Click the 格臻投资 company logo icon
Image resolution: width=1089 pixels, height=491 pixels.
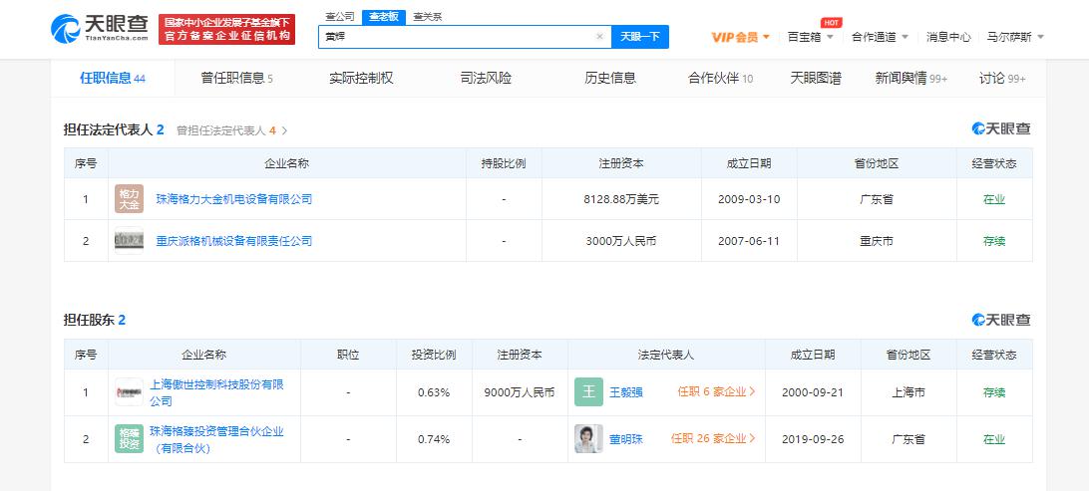tap(130, 439)
